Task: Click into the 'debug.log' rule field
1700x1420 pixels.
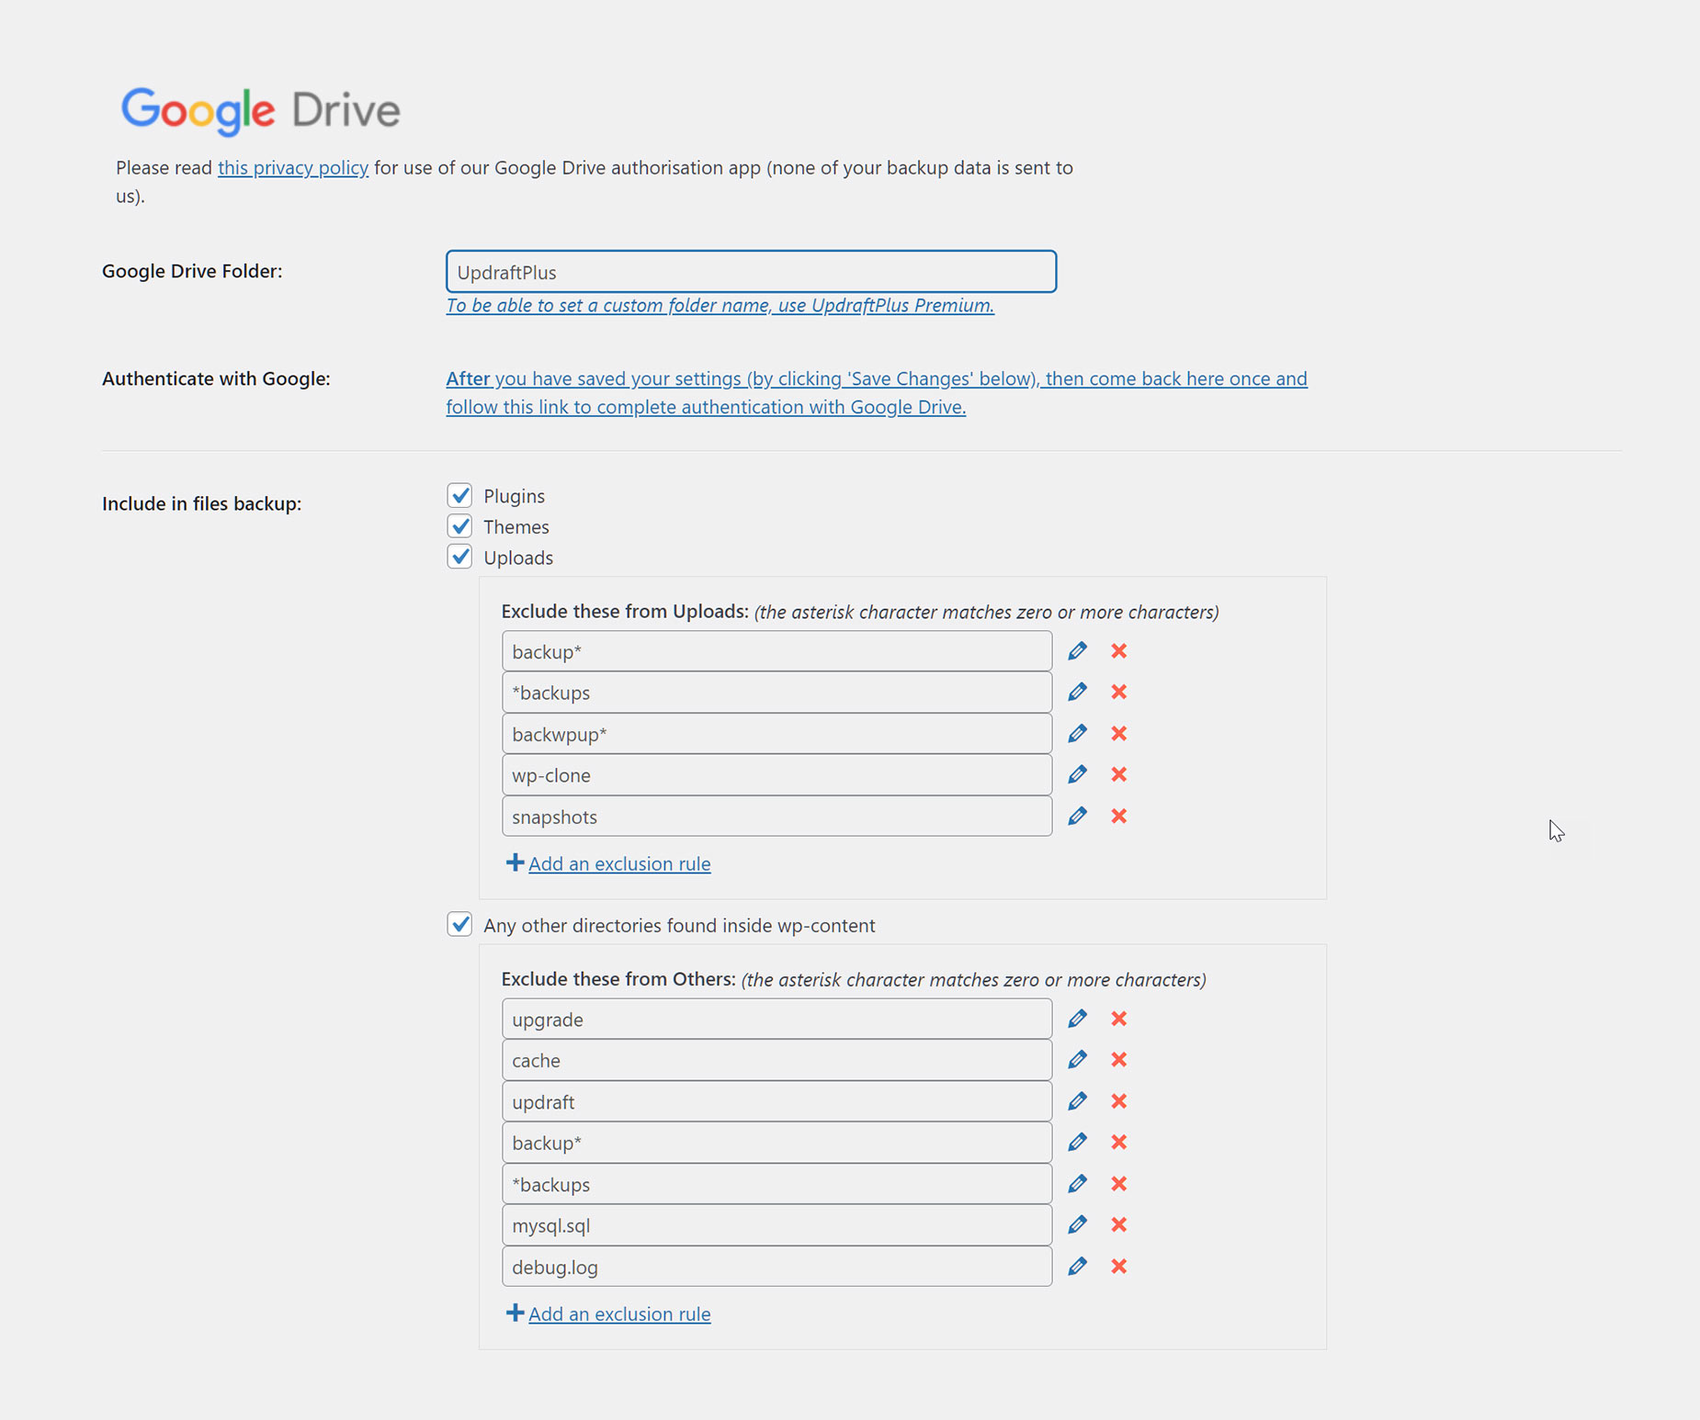Action: [776, 1267]
